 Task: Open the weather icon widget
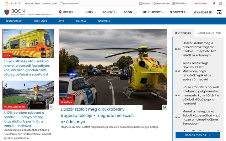pyautogui.click(x=6, y=3)
